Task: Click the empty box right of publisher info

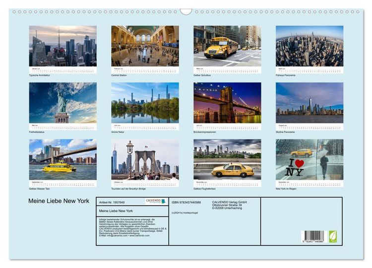Action: point(301,221)
